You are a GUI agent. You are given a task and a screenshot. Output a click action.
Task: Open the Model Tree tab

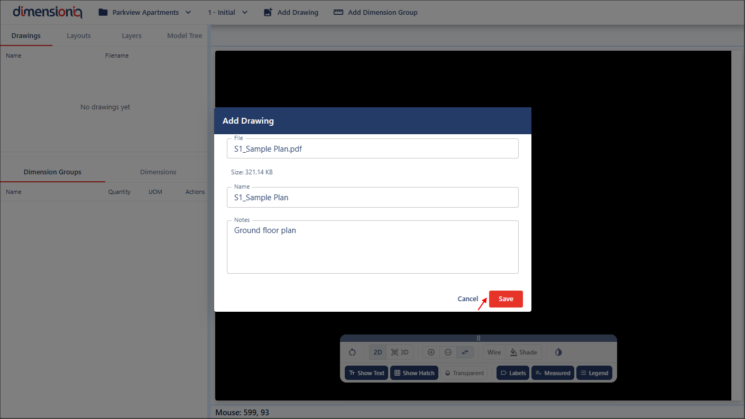point(185,36)
